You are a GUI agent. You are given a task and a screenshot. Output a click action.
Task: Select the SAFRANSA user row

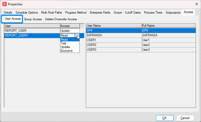(114, 35)
